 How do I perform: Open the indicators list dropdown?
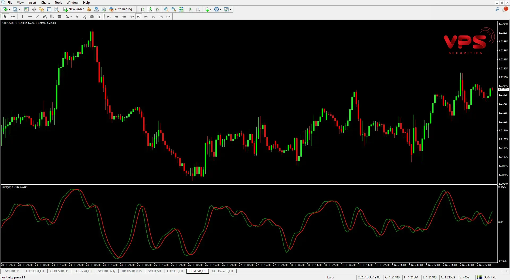pos(211,9)
